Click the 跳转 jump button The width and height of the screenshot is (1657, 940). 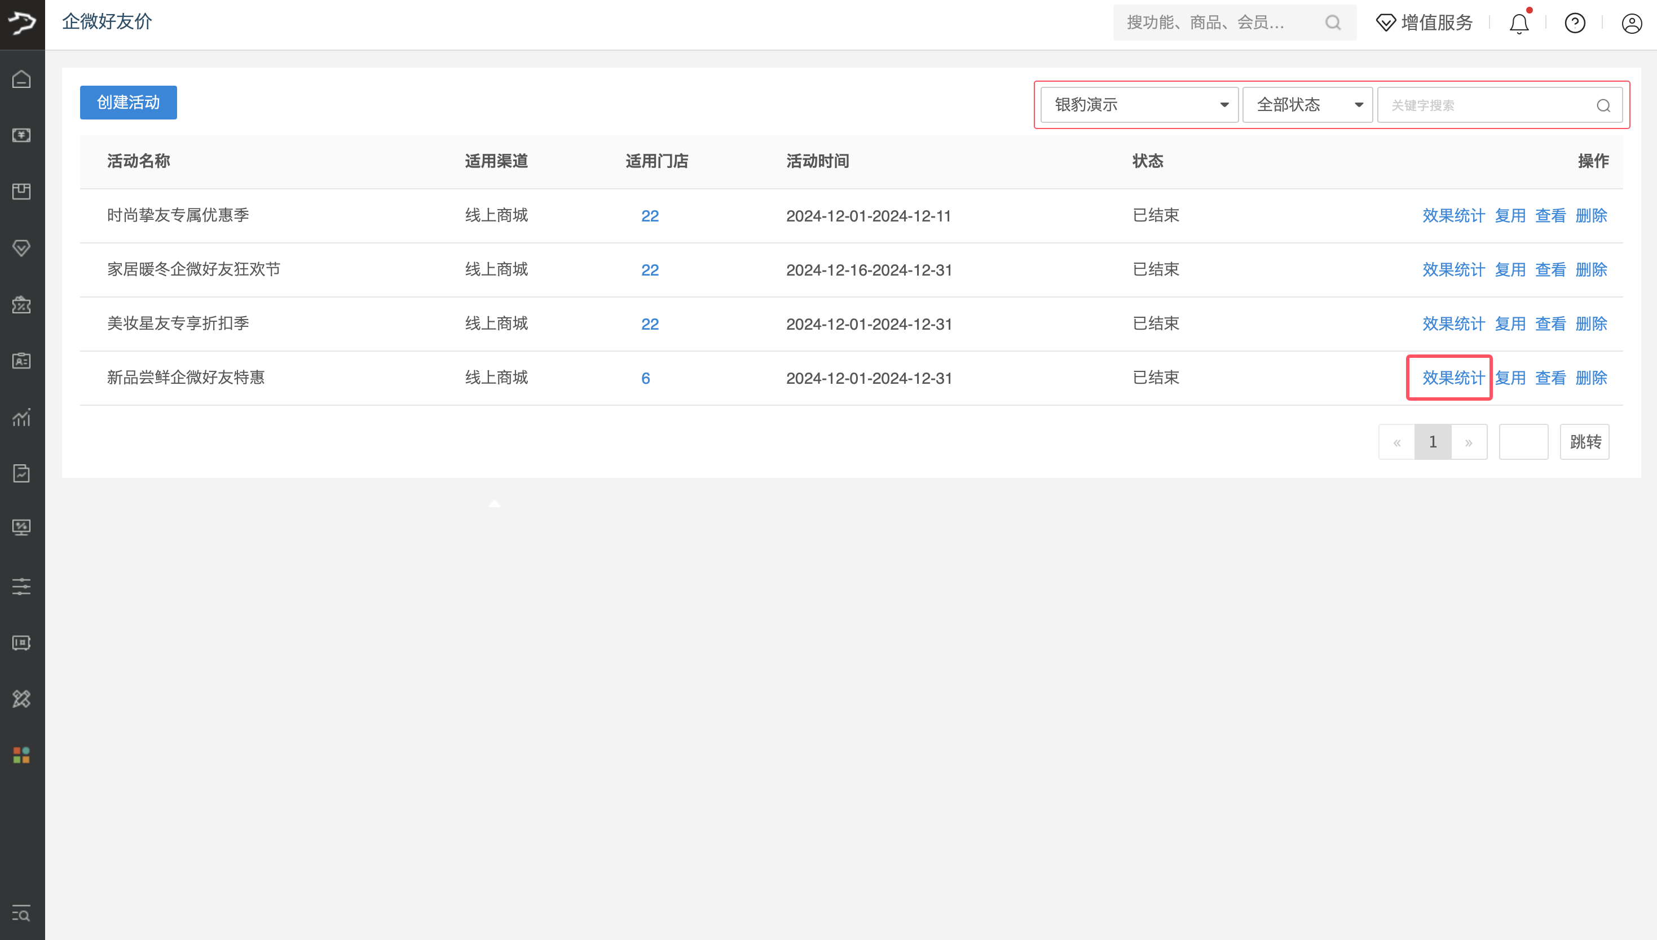point(1585,442)
